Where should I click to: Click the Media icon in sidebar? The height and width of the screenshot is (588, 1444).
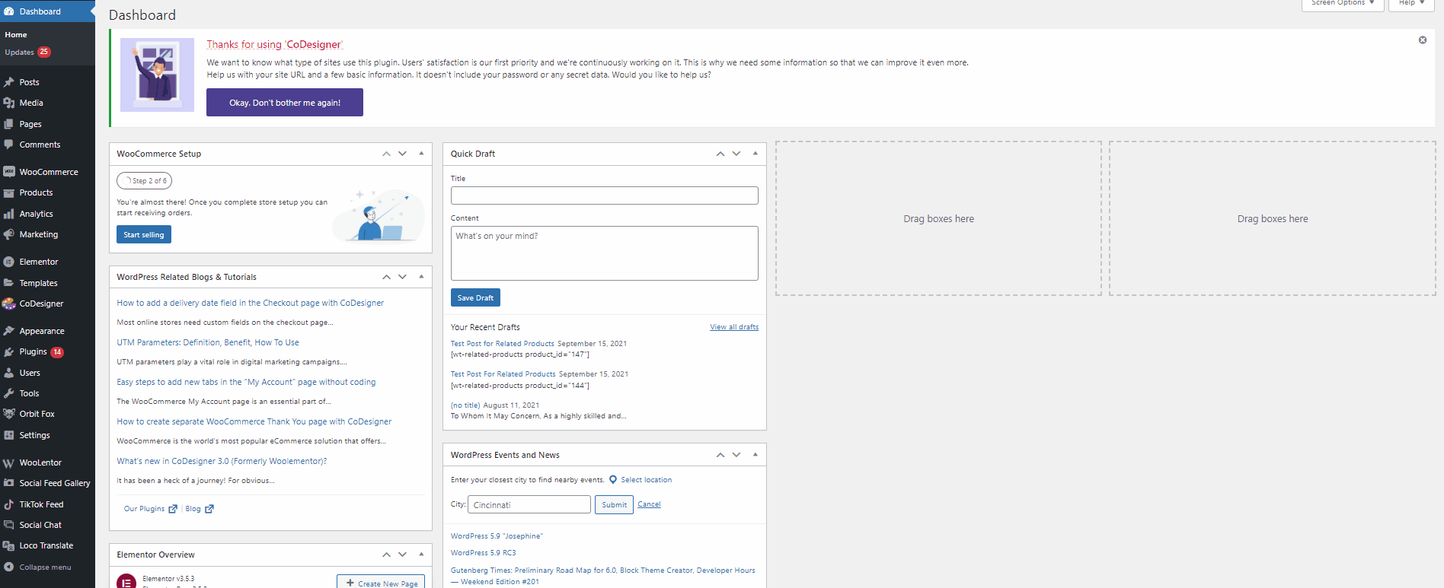click(x=9, y=103)
